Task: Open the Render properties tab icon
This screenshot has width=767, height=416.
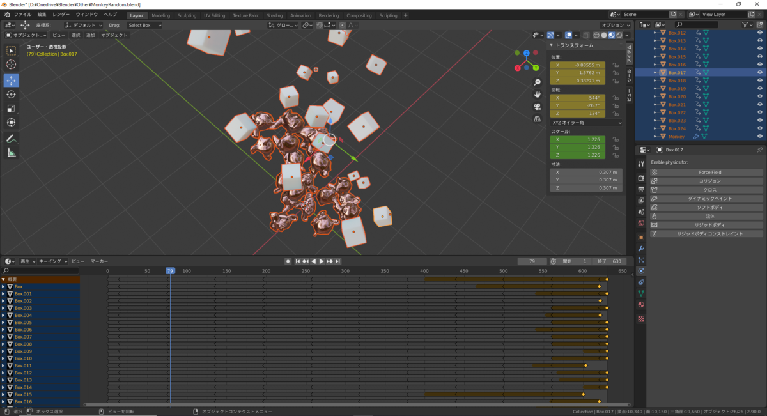Action: click(641, 178)
